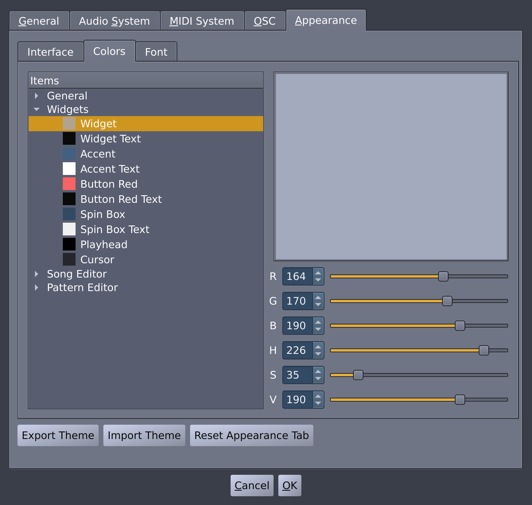Select the Accent color swatch
This screenshot has width=532, height=505.
pos(69,153)
